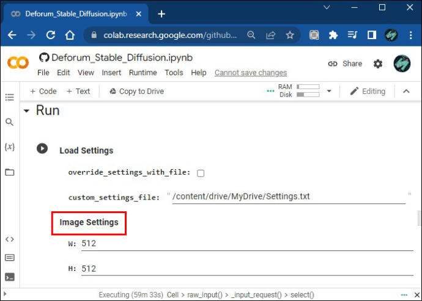Add a text cell with + Text
The height and width of the screenshot is (301, 422).
(x=78, y=92)
